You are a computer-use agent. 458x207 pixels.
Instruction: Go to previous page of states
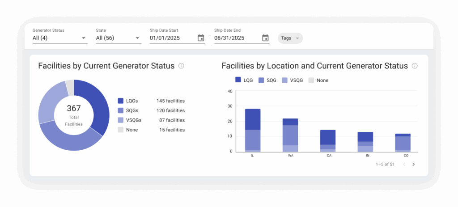pos(404,165)
